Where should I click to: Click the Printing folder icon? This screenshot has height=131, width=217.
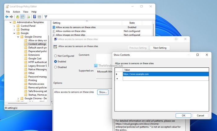click(x=26, y=80)
